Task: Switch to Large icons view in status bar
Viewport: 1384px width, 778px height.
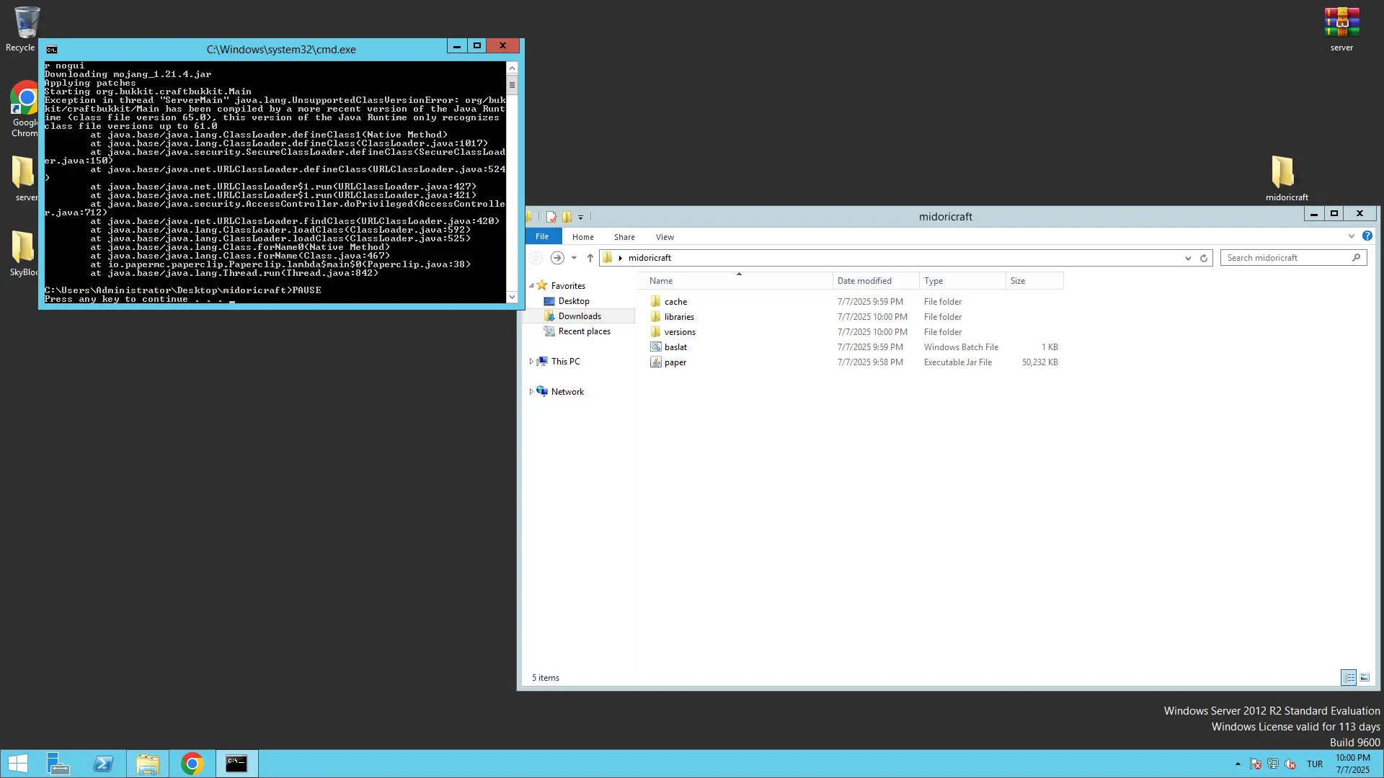Action: (1365, 677)
